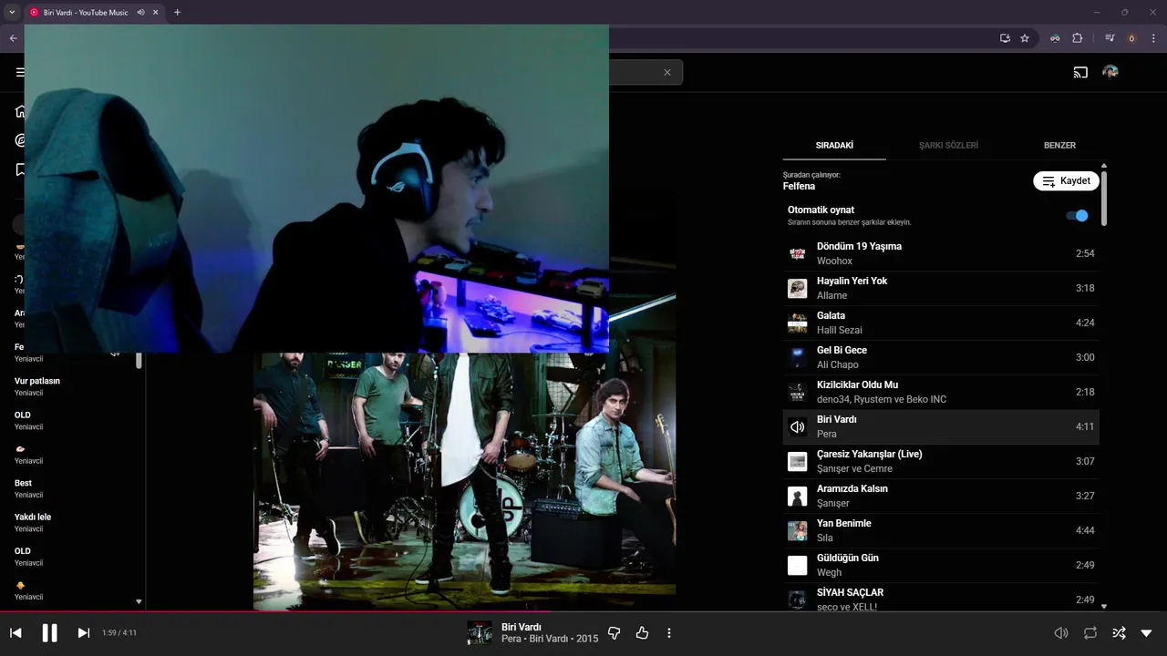This screenshot has width=1167, height=656.
Task: Open the YouTube Music account avatar
Action: pos(1110,72)
